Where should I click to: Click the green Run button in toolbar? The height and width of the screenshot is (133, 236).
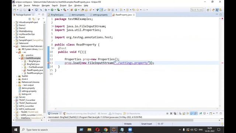pos(52,10)
